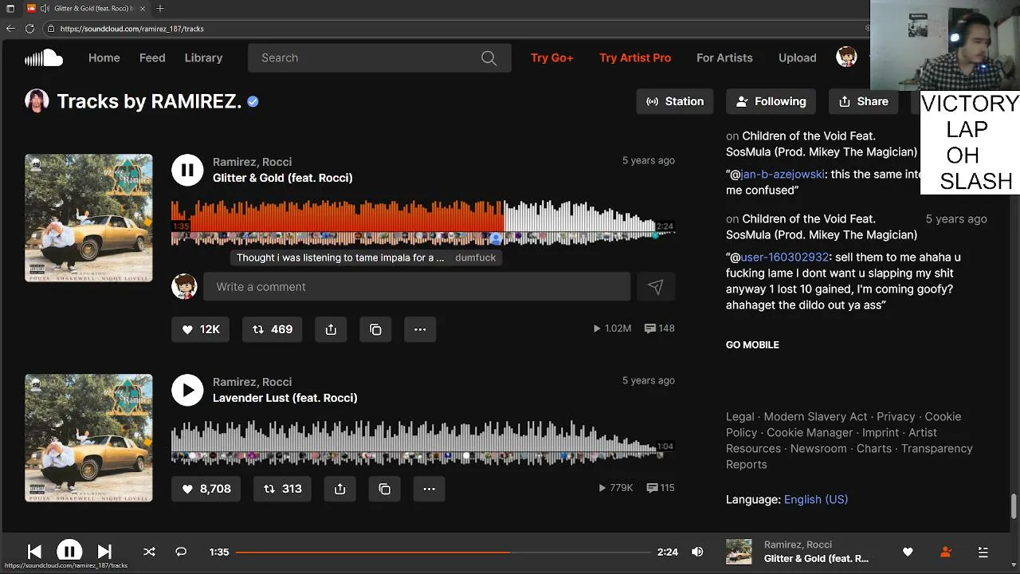Copy link icon for Lavender Lust
This screenshot has height=574, width=1020.
click(x=384, y=489)
